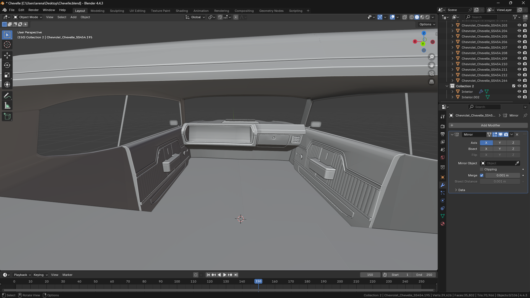
Task: Enable the Clipping checkbox
Action: 482,169
